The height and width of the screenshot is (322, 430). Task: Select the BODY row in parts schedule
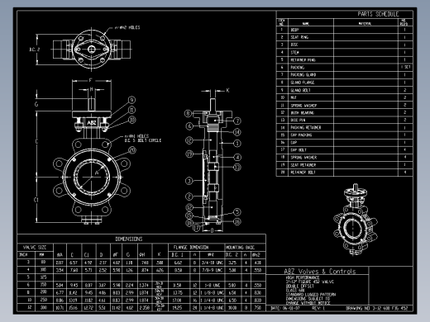[345, 30]
